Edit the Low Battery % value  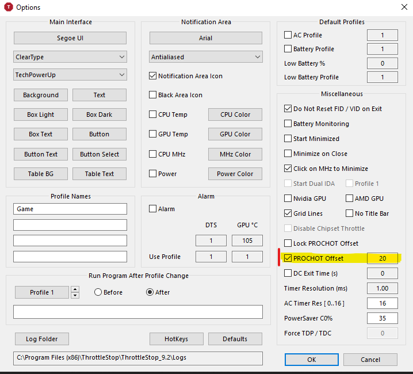[383, 63]
